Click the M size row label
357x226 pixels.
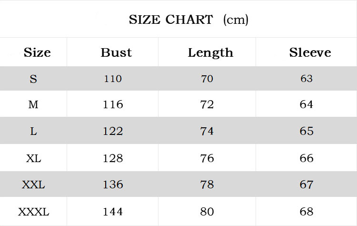click(x=33, y=104)
